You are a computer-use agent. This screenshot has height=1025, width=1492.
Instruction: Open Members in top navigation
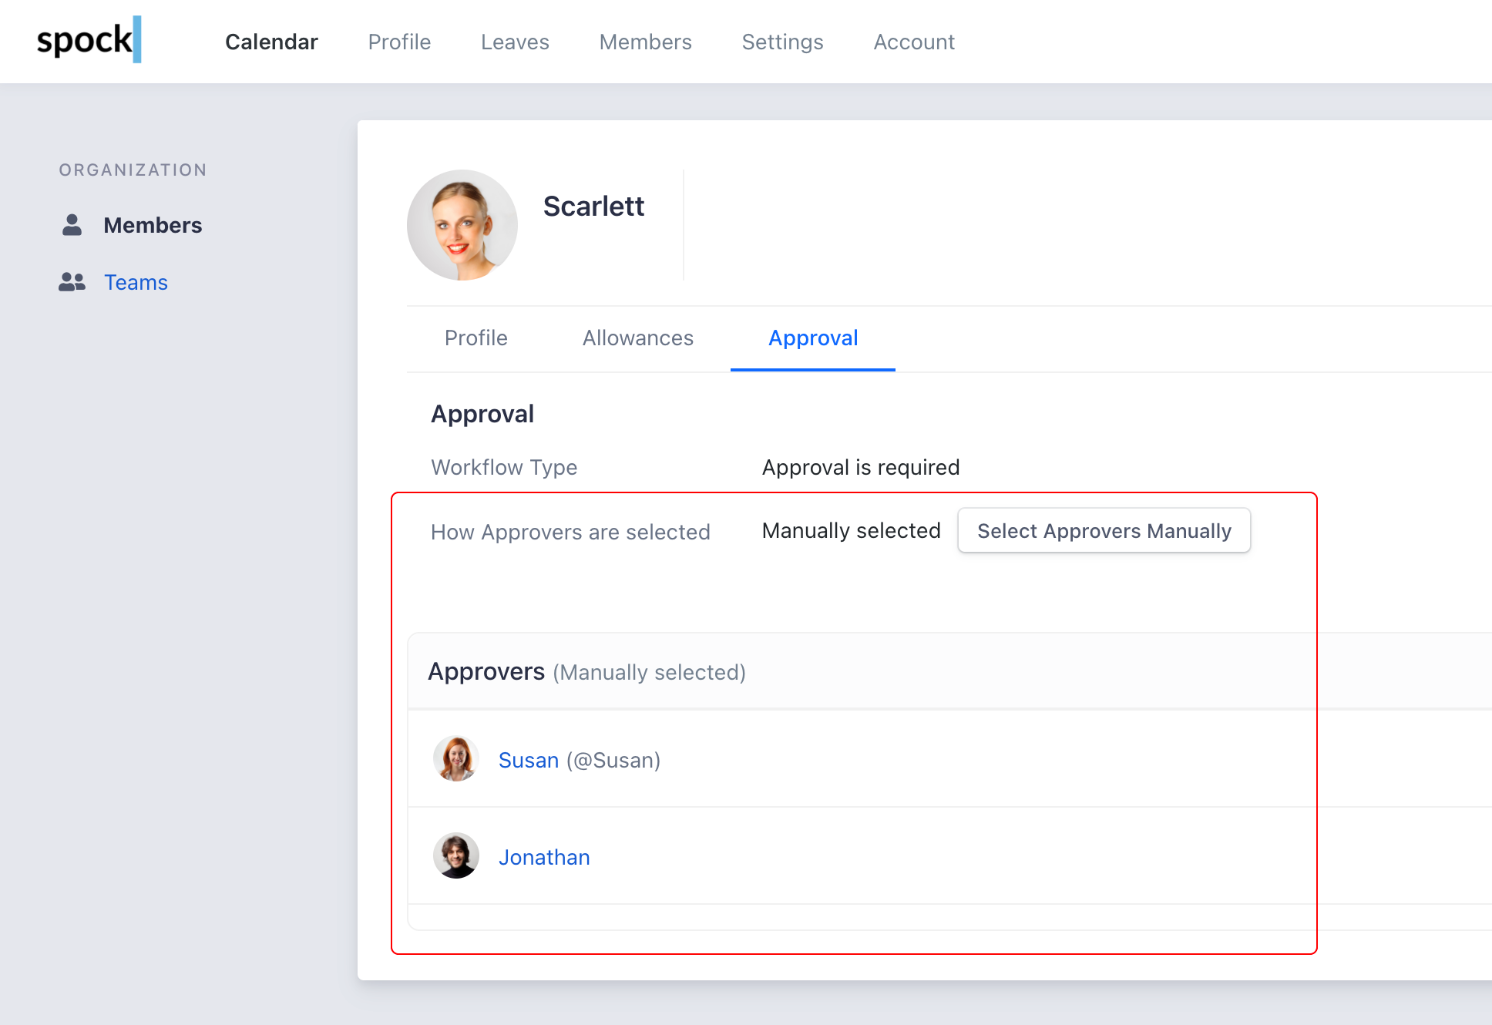(x=645, y=42)
